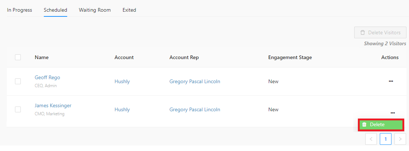Select all visitors checkbox in header
Screen dimensions: 409x151
point(18,57)
